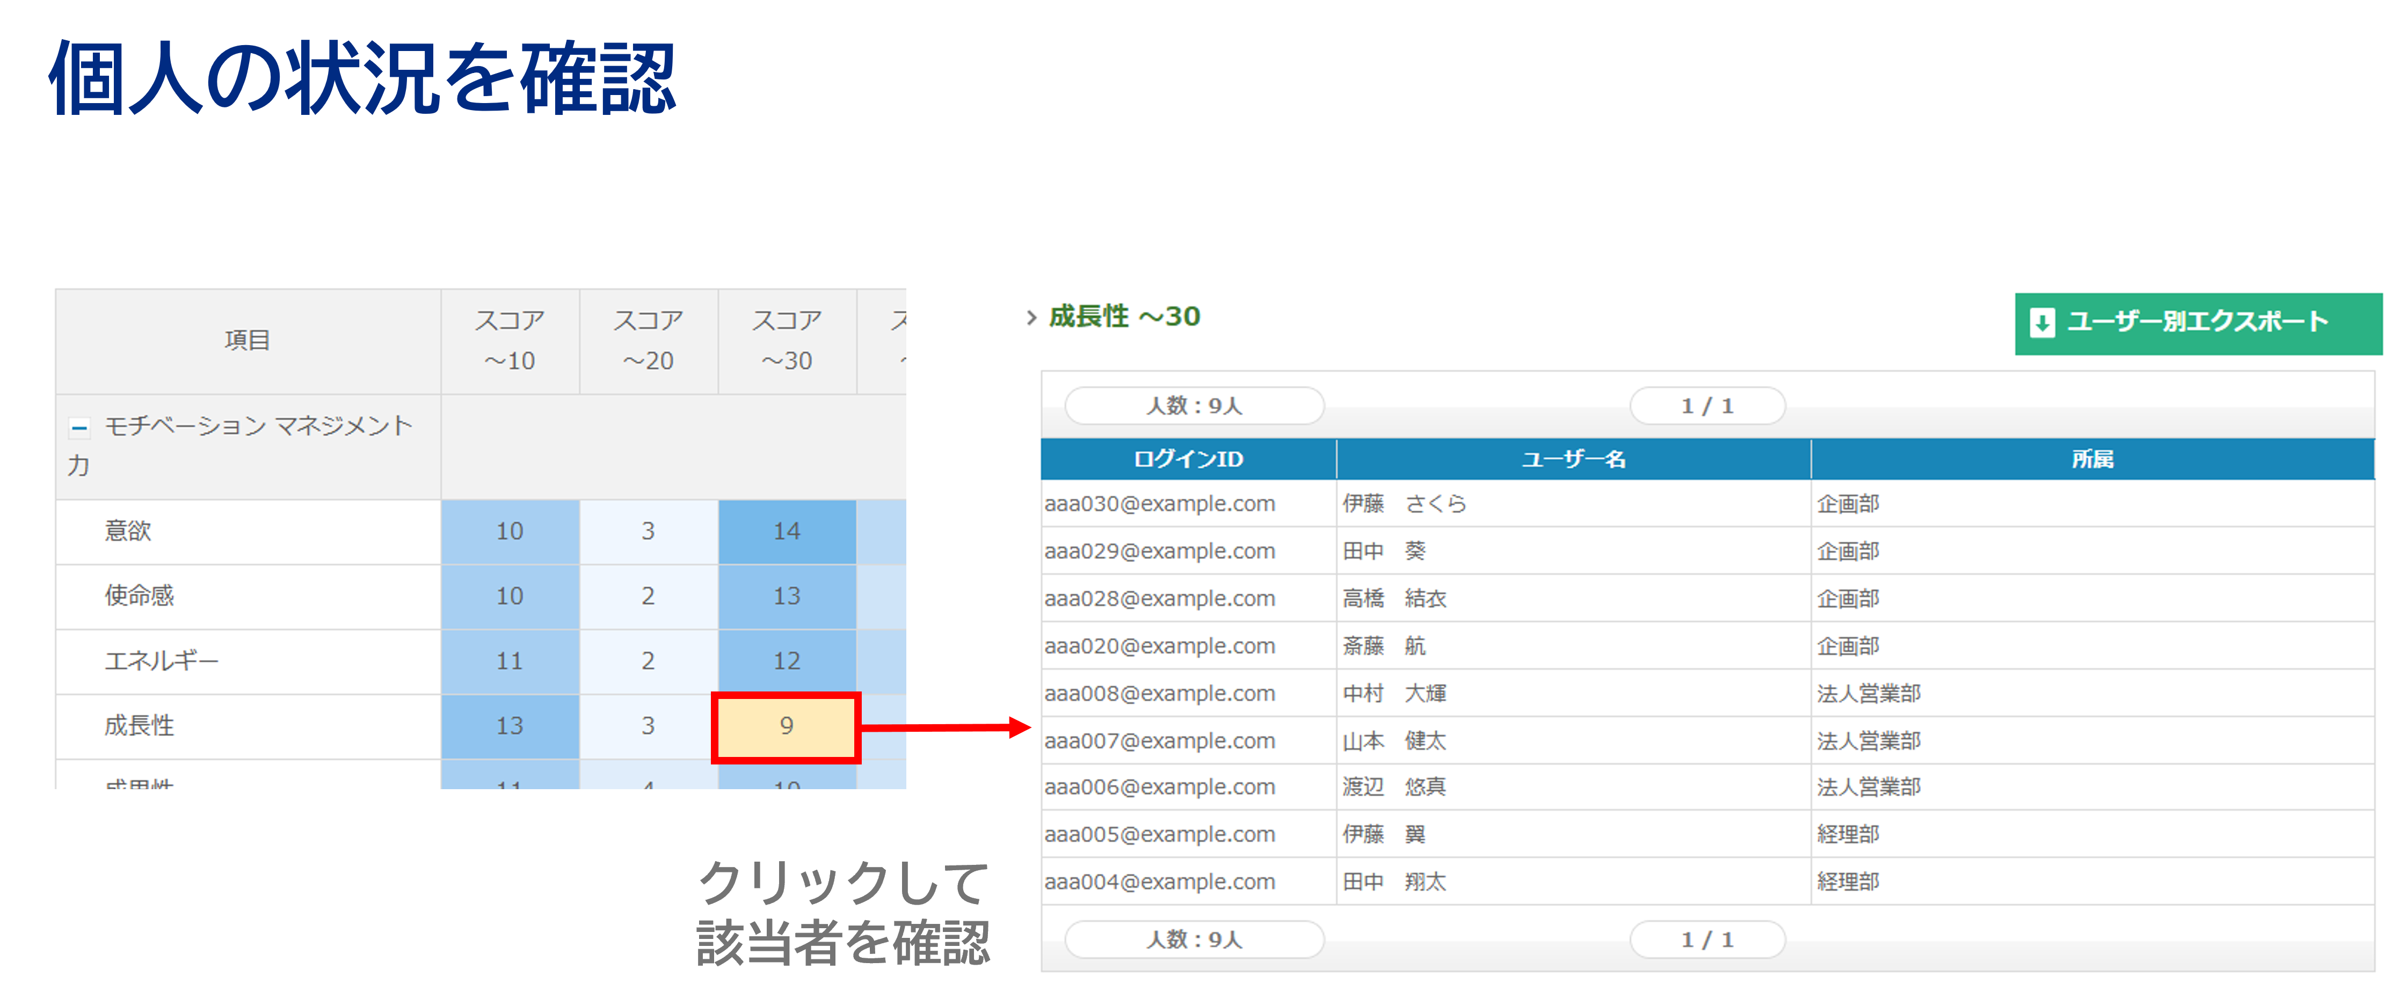Click the chevron beside 成長性 ～30 heading
This screenshot has width=2392, height=998.
coord(1031,317)
